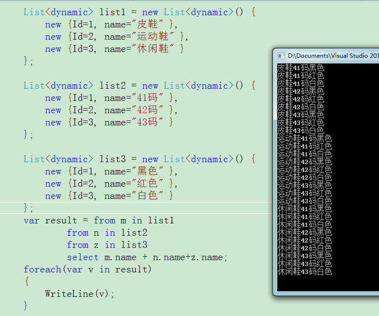
Task: Click console output line 休闲鞋41码黑色
Action: coord(304,209)
